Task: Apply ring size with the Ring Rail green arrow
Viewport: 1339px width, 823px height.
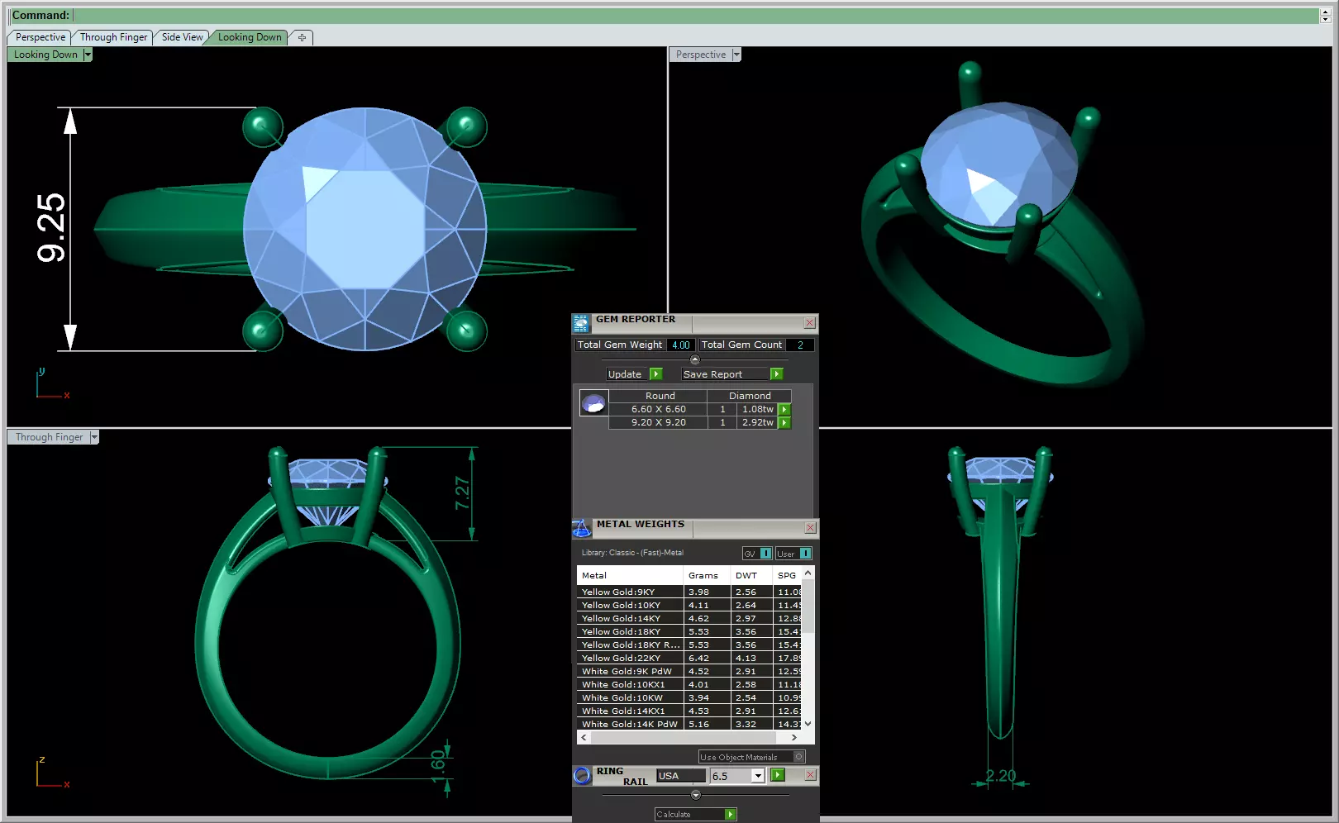Action: [778, 775]
